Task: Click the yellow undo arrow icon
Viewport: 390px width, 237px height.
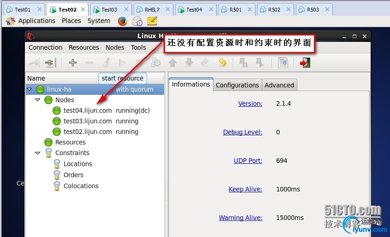Action: (x=223, y=63)
